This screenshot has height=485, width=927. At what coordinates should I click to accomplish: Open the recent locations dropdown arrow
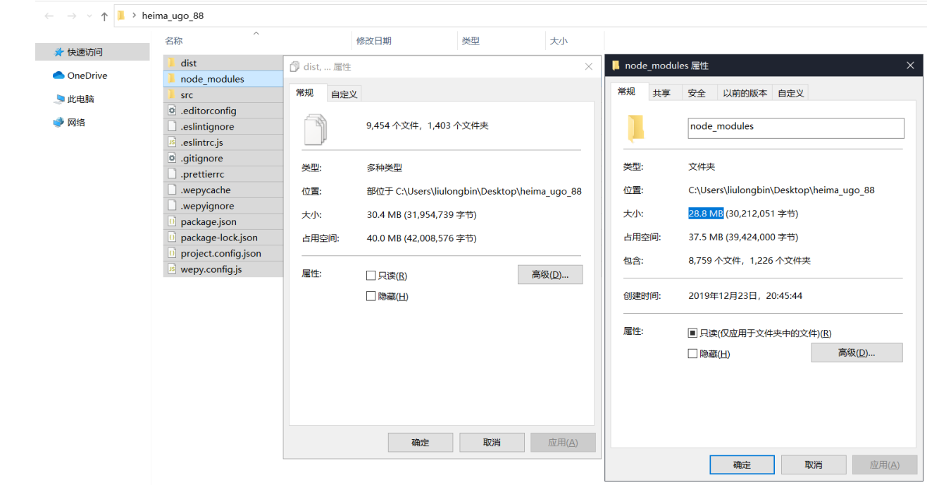89,16
